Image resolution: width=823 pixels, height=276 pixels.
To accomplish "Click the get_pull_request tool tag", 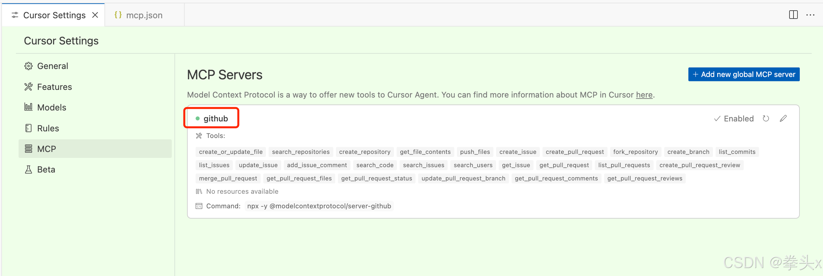I will [564, 165].
